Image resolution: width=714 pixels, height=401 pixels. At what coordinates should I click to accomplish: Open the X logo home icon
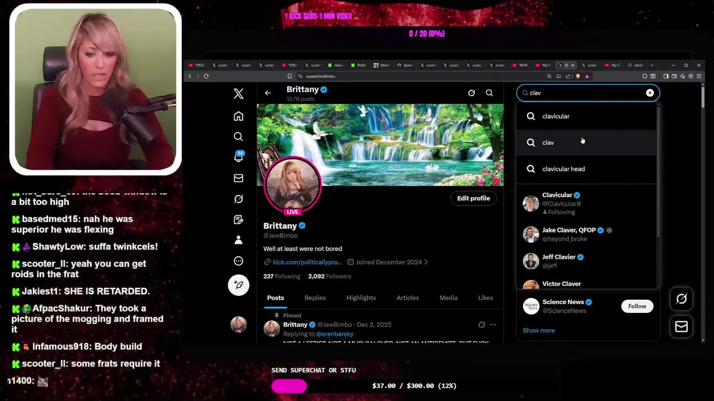point(238,94)
